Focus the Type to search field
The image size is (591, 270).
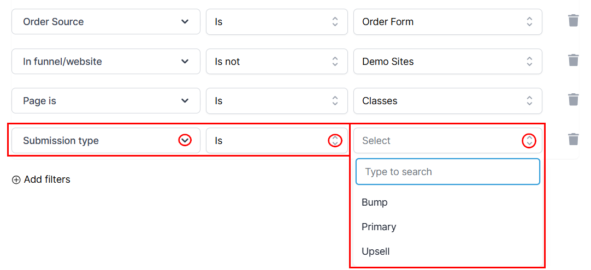pyautogui.click(x=447, y=172)
